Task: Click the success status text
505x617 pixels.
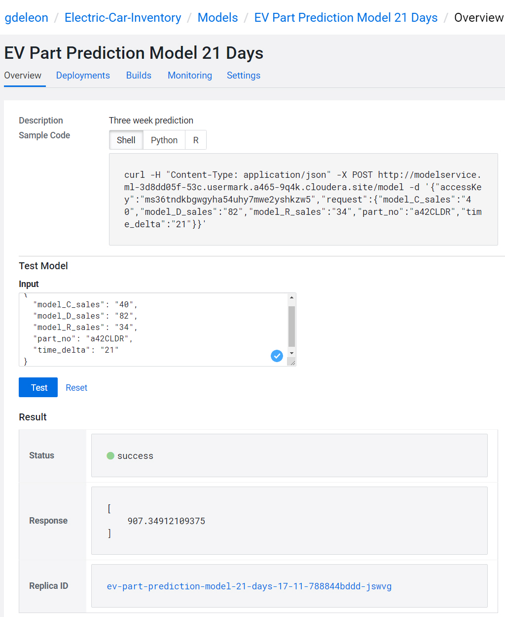Action: 135,456
